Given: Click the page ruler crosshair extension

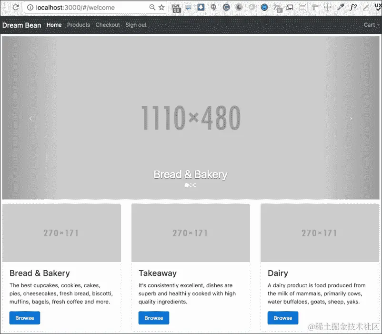Looking at the screenshot, I should [x=328, y=7].
